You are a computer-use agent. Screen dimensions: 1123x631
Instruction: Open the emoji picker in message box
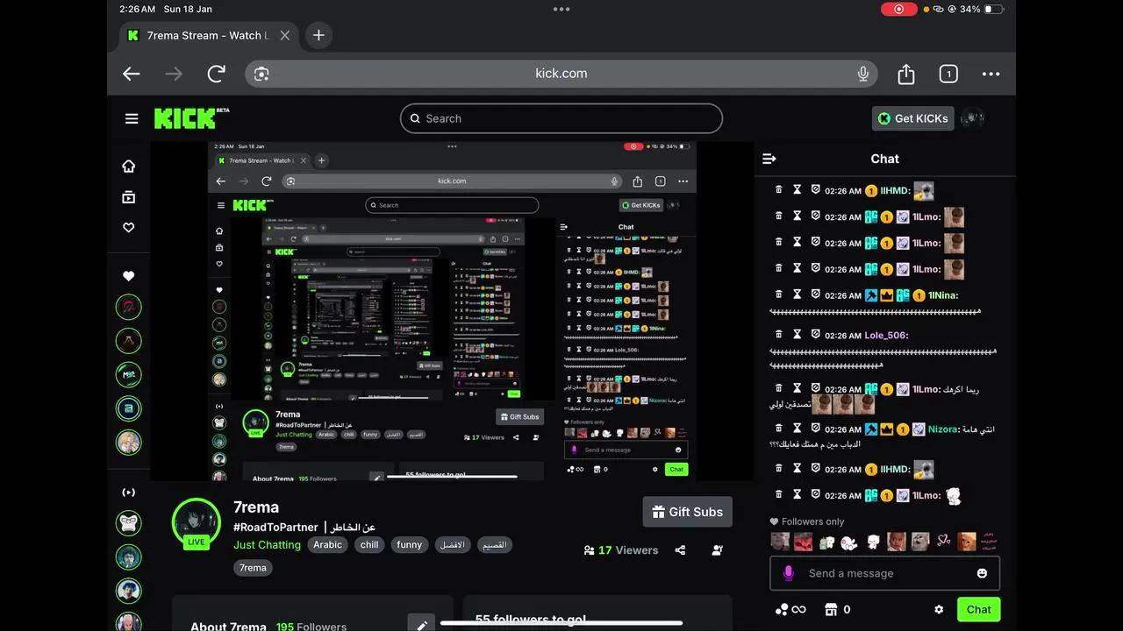982,573
